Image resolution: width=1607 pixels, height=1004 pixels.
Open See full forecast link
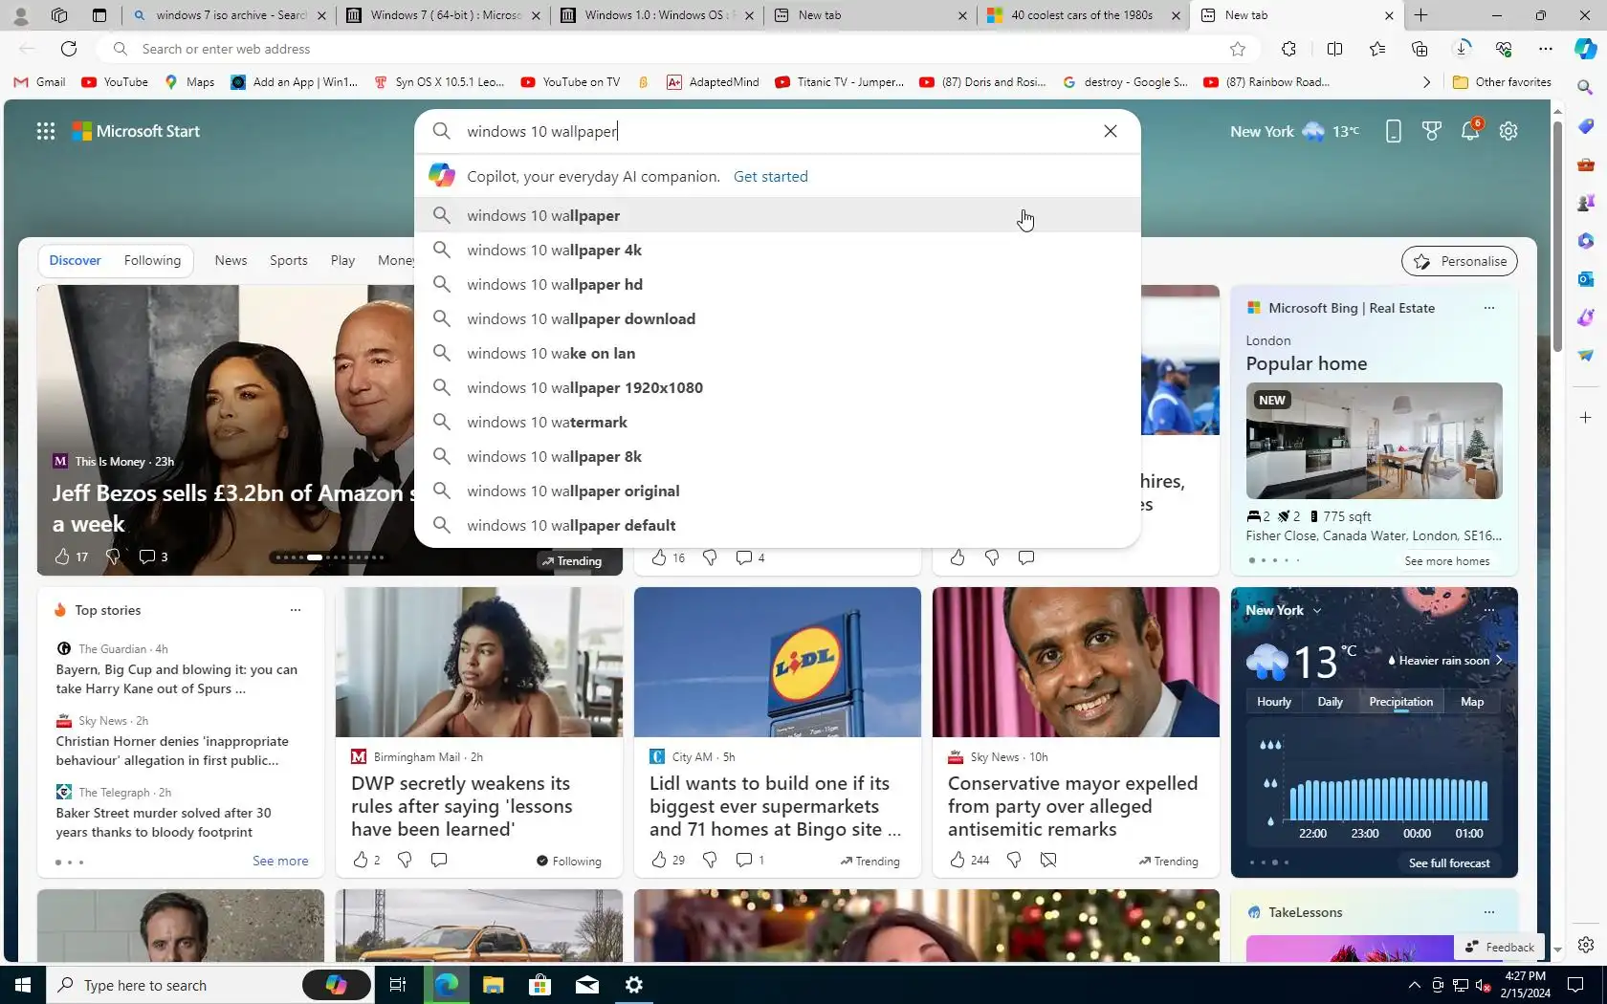(1449, 862)
